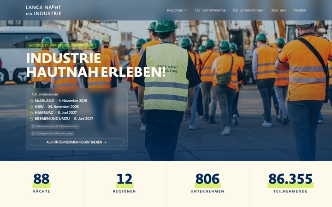Viewport: 332px width, 207px height.
Task: Click the 12 statistic number
Action: [x=125, y=179]
